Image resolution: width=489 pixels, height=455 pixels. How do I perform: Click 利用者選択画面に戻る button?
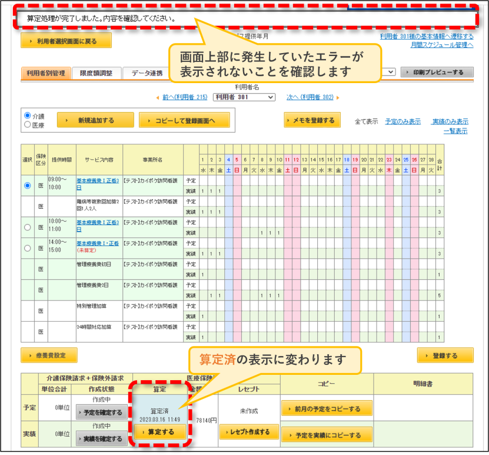tap(66, 41)
